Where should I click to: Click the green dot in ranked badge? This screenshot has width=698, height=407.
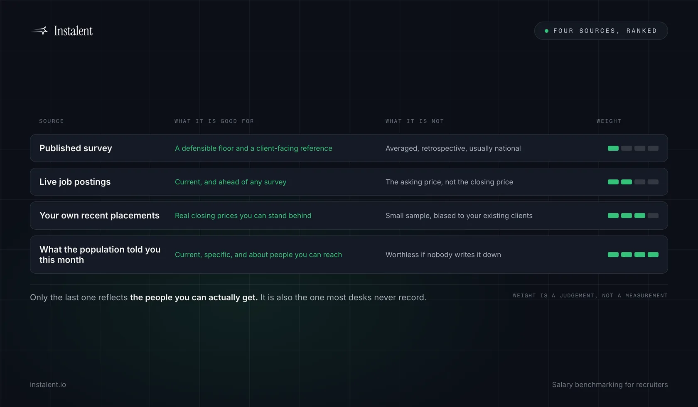click(x=546, y=31)
